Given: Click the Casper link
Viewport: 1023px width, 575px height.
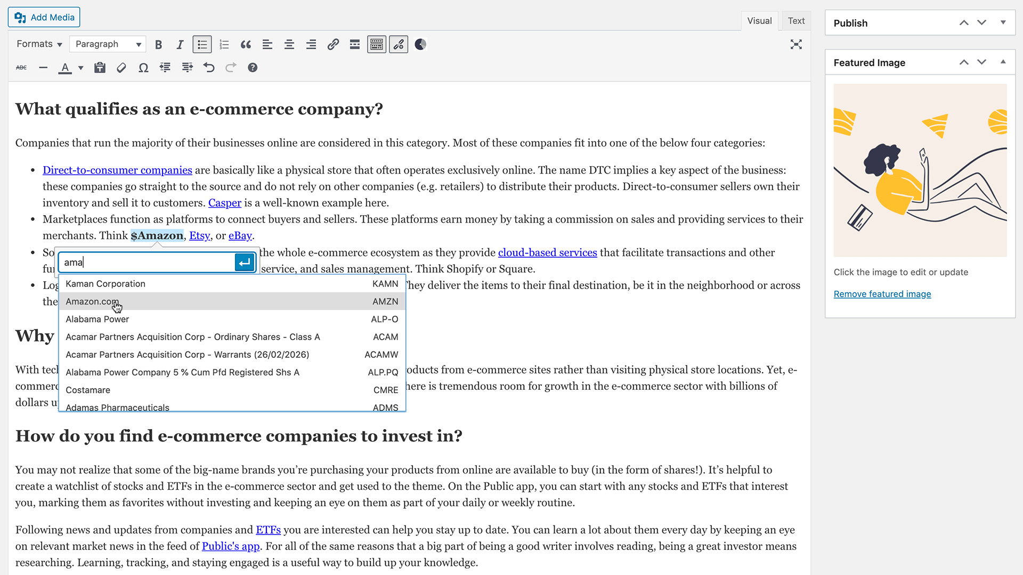Looking at the screenshot, I should click(225, 203).
